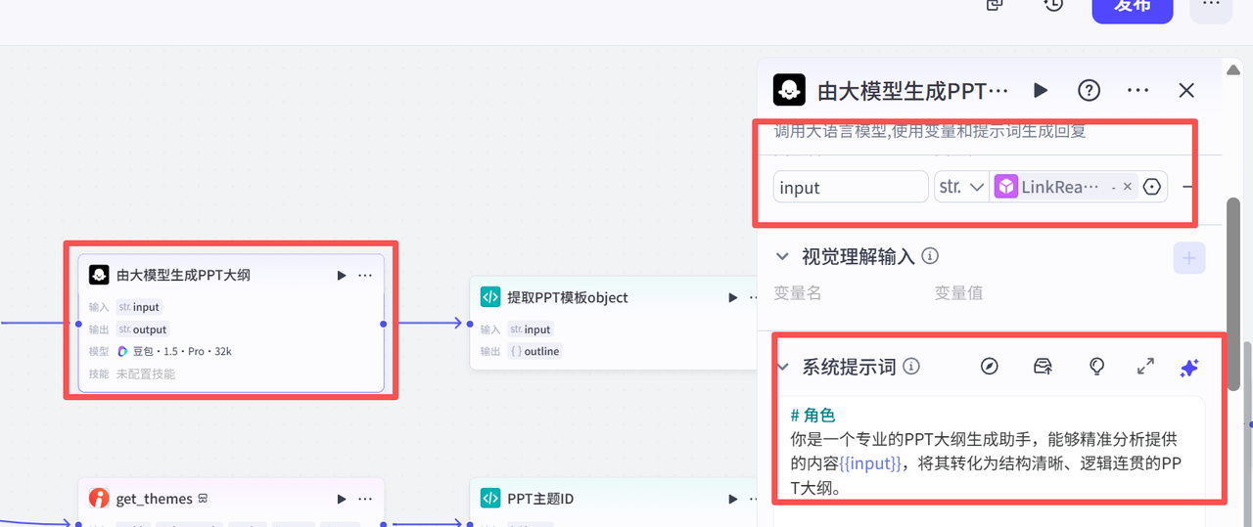Add a visual input with plus button
1253x527 pixels.
(x=1189, y=258)
